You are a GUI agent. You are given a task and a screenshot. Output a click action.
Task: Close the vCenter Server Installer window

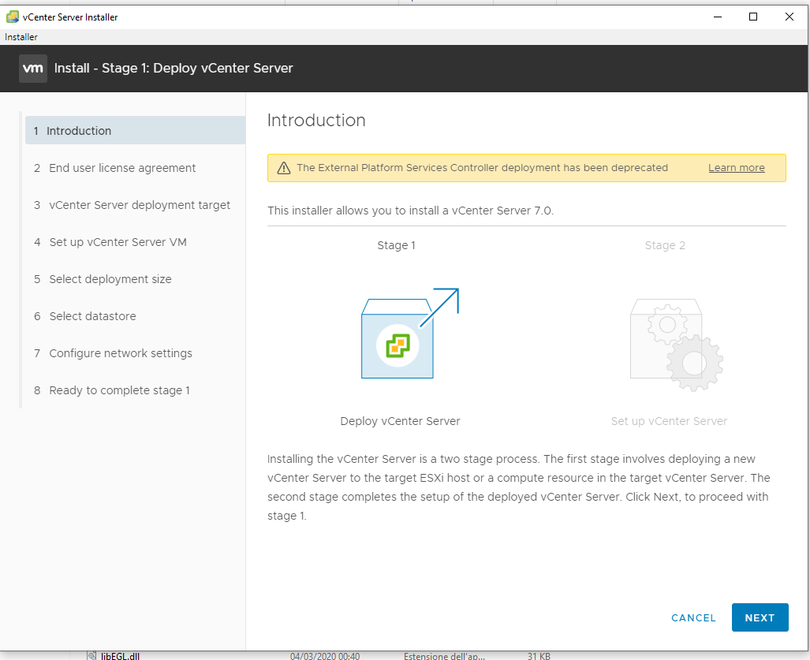pyautogui.click(x=789, y=17)
